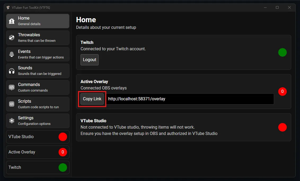Click the overlay URL text field
The width and height of the screenshot is (300, 181).
190,99
